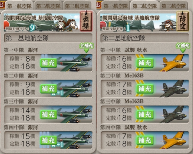The image size is (193, 154).
Task: Resupply first squadron 銀河 with 8 planes
Action: 48,63
